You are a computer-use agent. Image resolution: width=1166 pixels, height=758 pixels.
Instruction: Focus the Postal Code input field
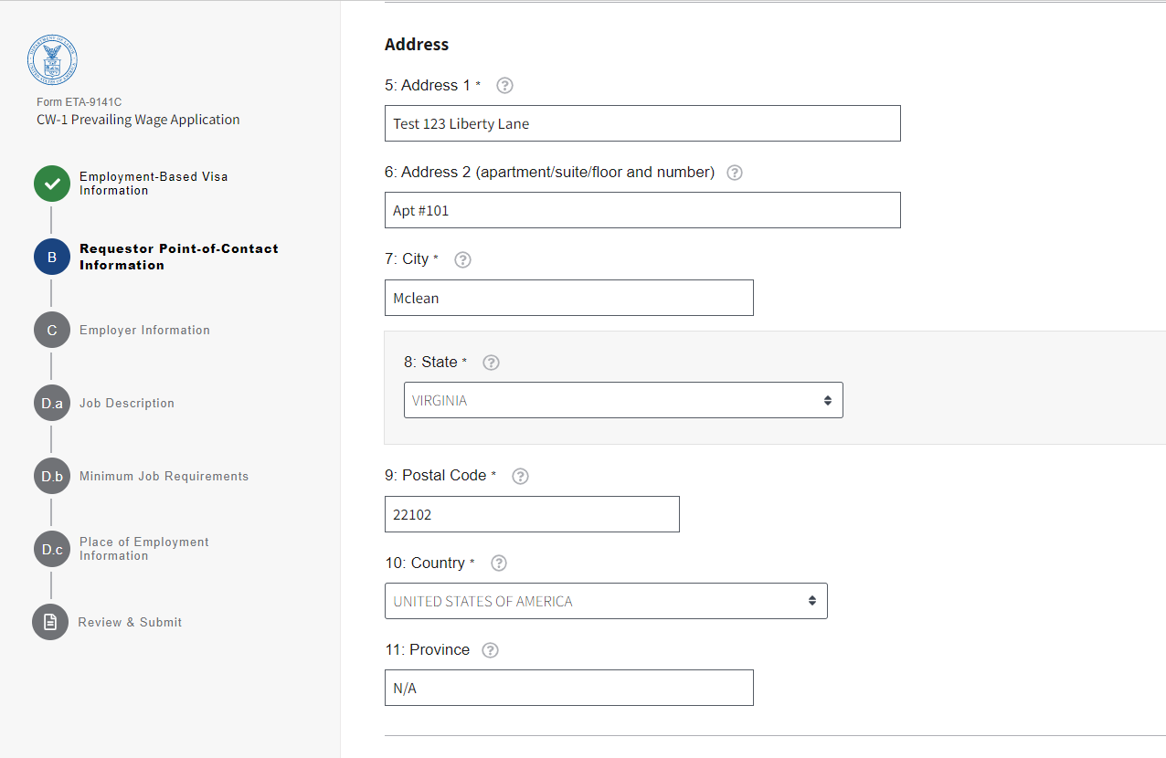click(x=532, y=514)
